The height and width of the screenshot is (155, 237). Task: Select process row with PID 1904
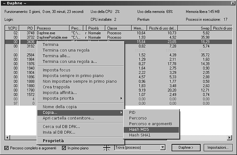click(118, 72)
